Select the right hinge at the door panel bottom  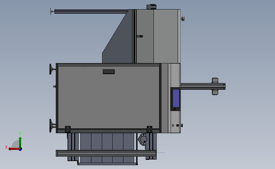(149, 129)
